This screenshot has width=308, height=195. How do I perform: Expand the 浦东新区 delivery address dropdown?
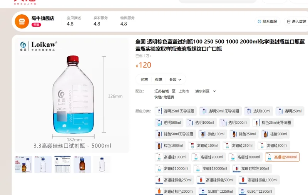tap(206, 91)
